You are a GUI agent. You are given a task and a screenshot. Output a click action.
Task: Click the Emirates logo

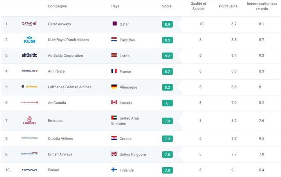(x=29, y=120)
